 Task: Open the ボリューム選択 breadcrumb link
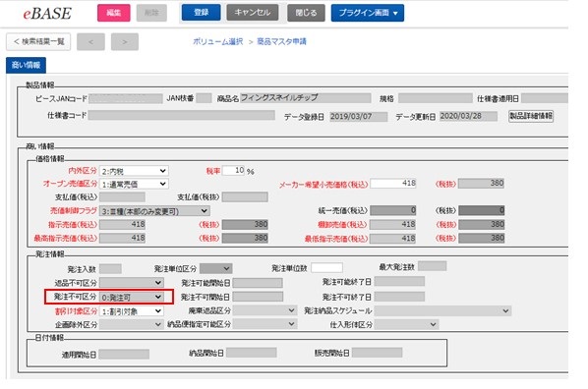[218, 41]
